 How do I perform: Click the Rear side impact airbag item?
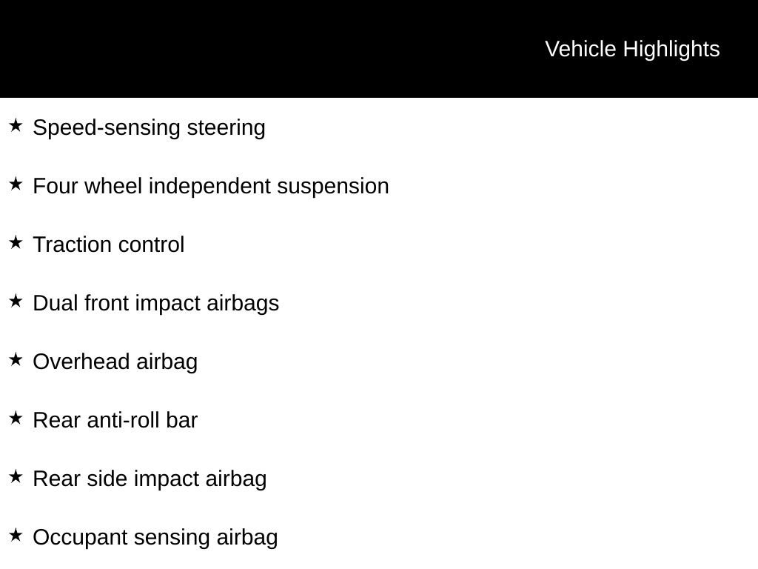pyautogui.click(x=150, y=479)
